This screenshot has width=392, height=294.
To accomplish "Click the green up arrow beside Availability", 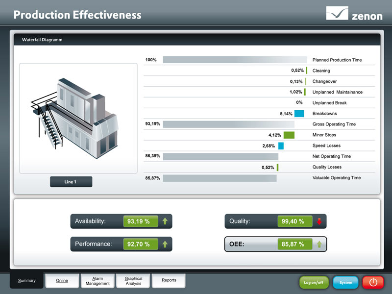I will (x=165, y=221).
